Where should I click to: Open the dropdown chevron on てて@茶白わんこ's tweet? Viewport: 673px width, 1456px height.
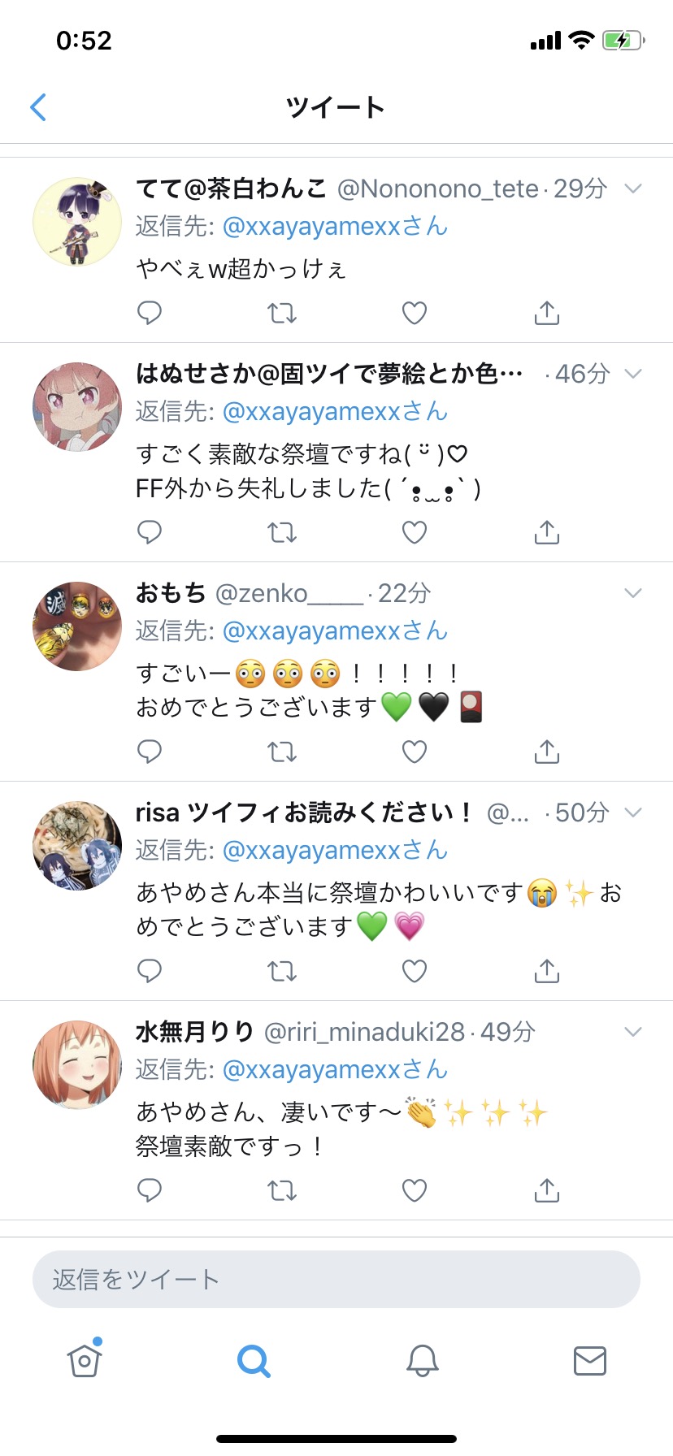(x=633, y=188)
